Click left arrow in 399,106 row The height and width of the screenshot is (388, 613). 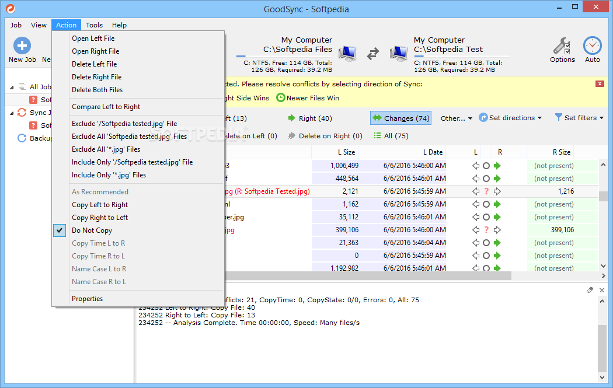[475, 230]
